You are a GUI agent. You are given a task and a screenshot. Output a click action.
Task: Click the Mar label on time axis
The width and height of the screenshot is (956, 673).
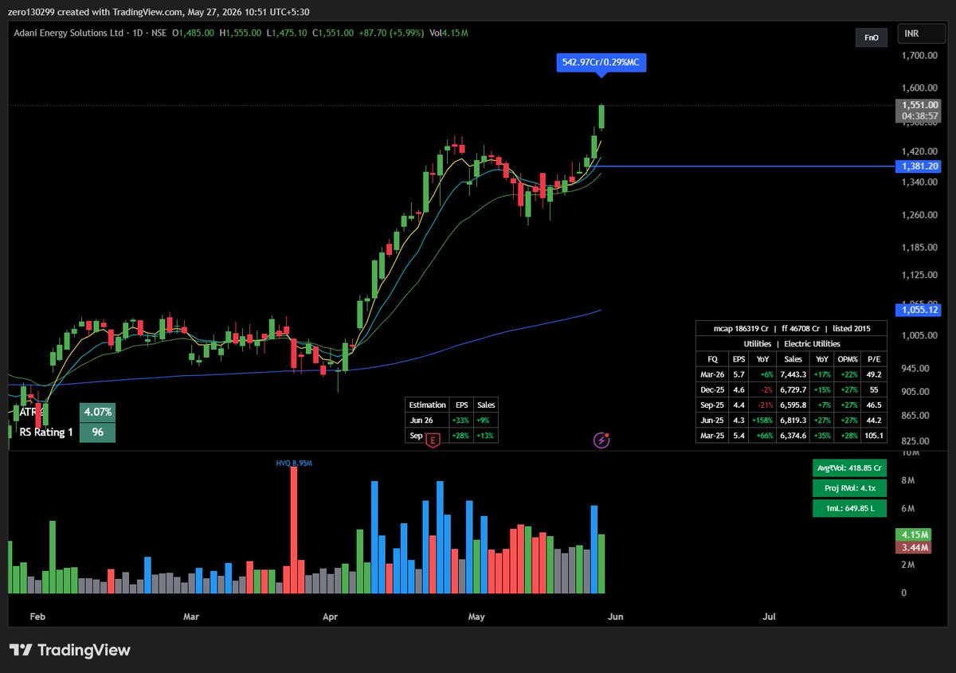coord(190,616)
